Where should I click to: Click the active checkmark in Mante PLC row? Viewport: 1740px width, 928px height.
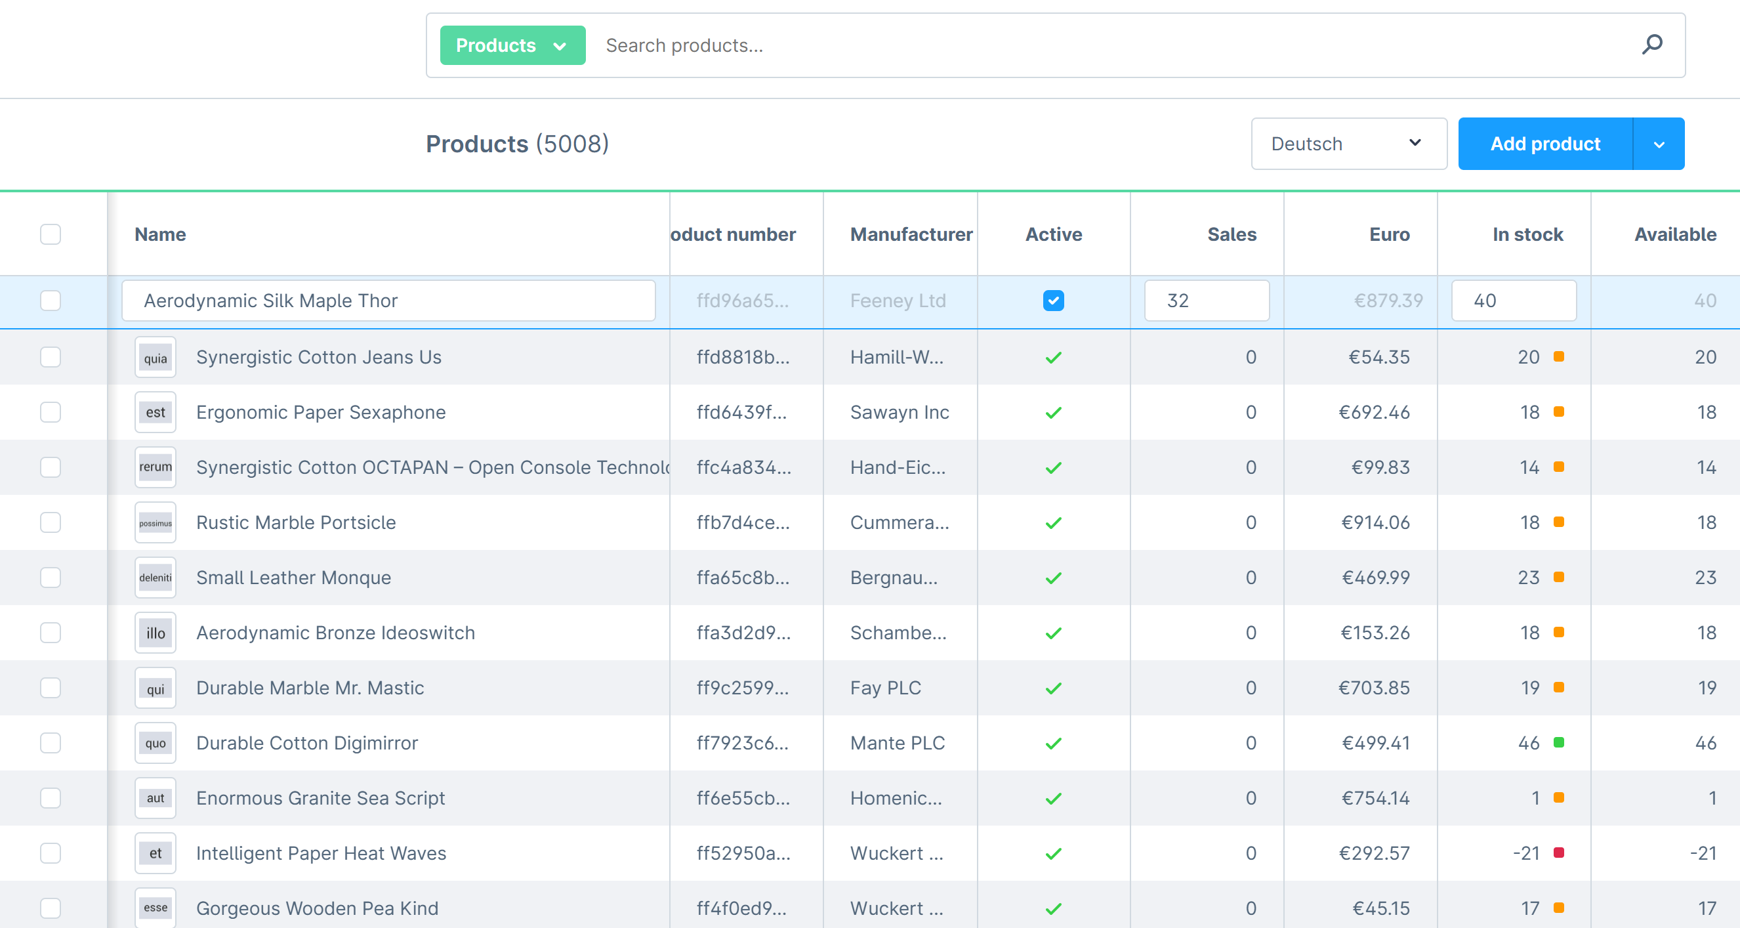coord(1053,743)
